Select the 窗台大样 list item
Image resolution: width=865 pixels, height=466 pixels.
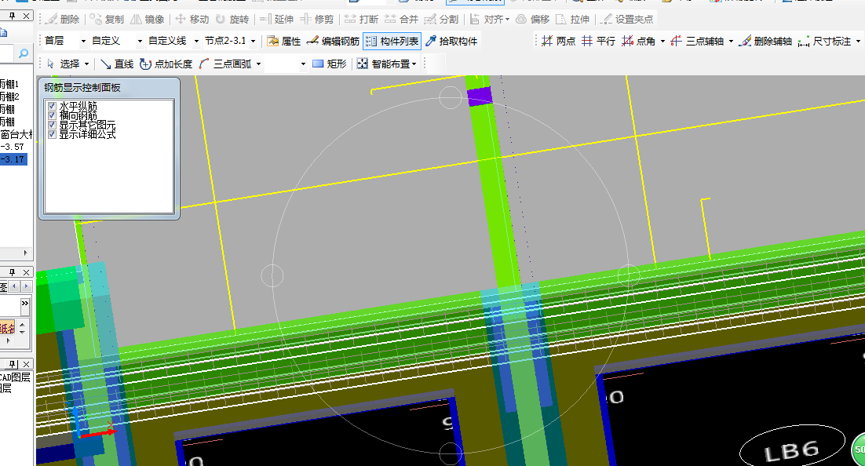point(16,134)
